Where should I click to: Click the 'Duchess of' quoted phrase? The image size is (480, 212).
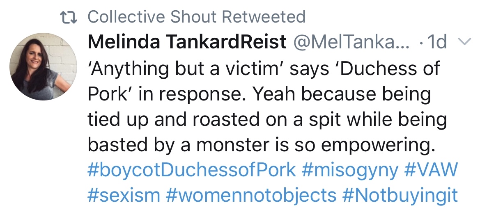click(389, 68)
